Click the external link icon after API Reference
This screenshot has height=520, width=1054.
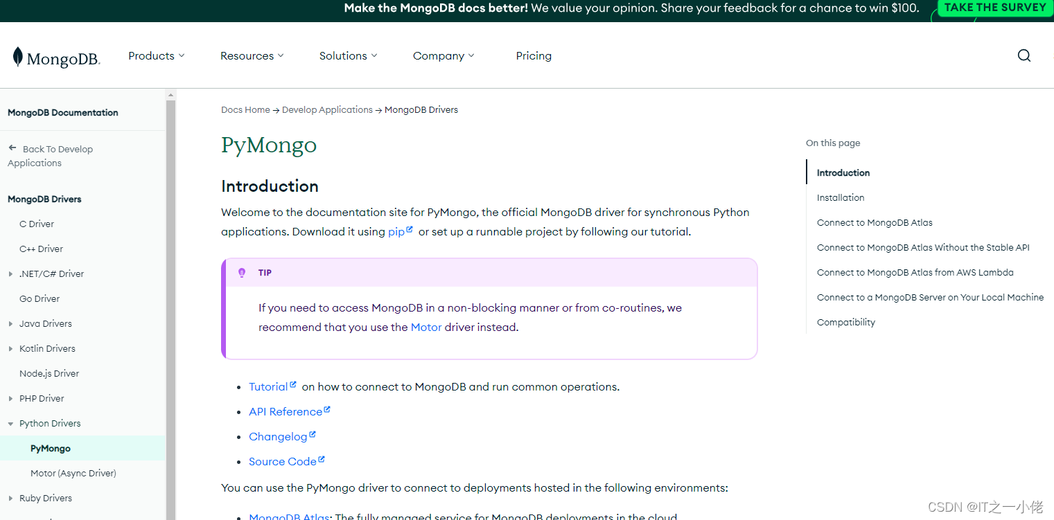click(x=327, y=409)
